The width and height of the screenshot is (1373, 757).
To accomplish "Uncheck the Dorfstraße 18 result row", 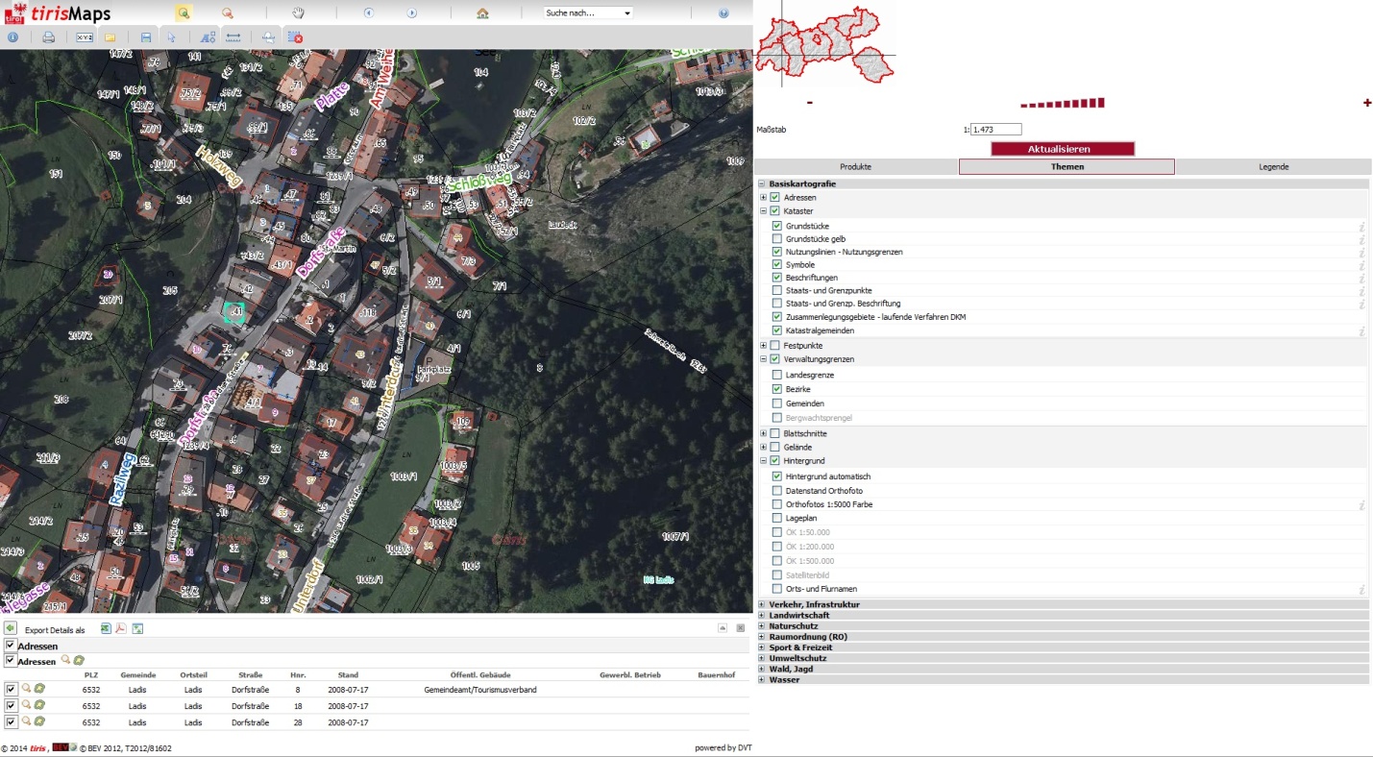I will (x=11, y=705).
